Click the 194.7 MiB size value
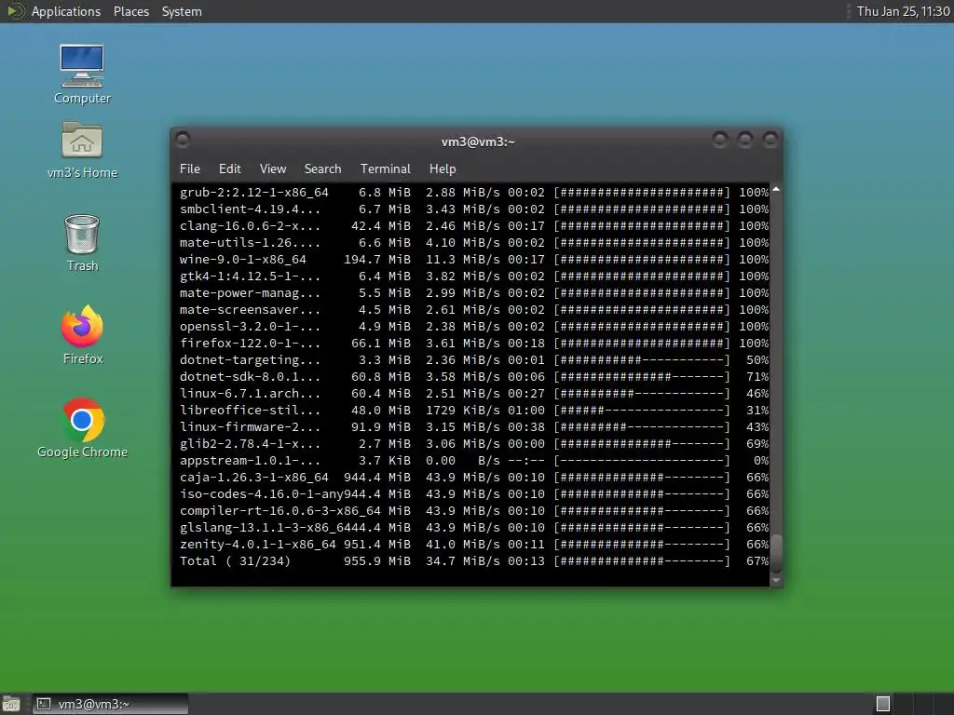 coord(377,259)
